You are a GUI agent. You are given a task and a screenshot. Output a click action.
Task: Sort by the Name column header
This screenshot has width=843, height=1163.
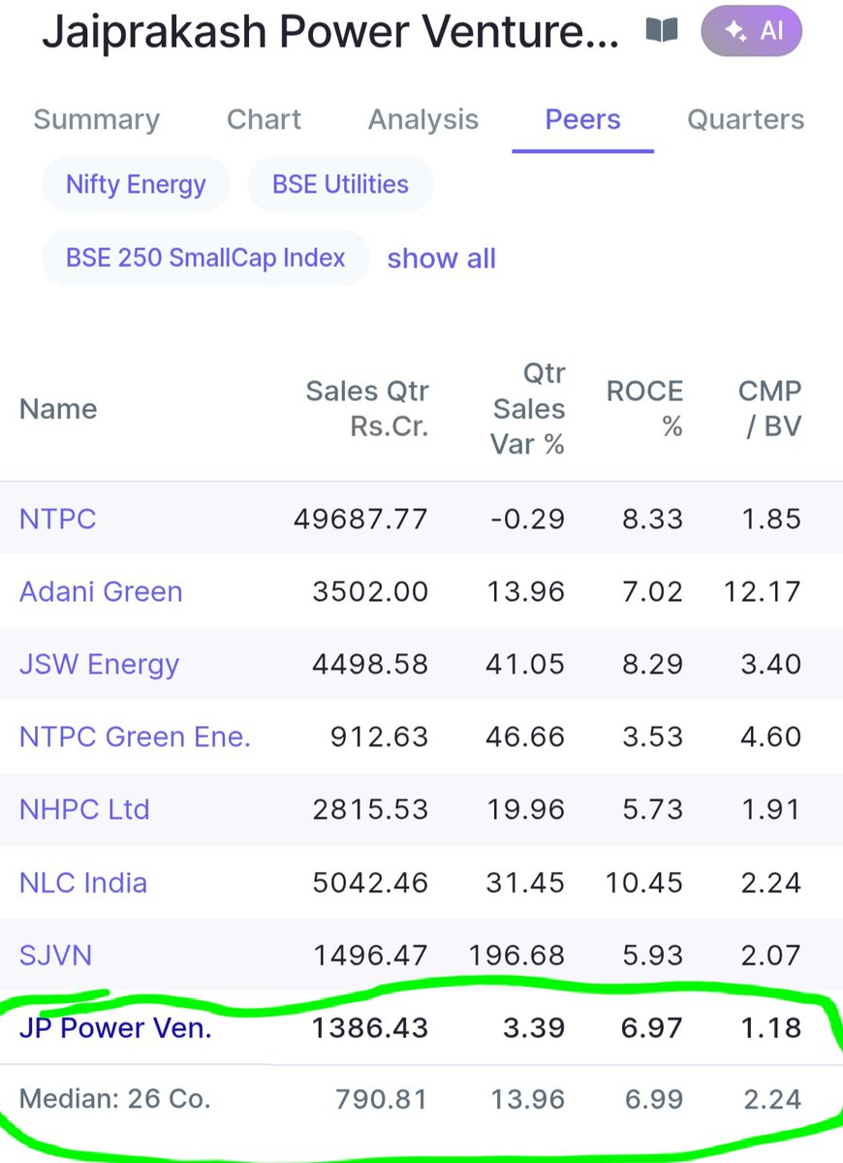pyautogui.click(x=58, y=409)
